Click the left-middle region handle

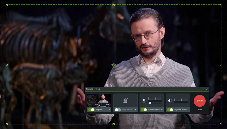click(7, 65)
